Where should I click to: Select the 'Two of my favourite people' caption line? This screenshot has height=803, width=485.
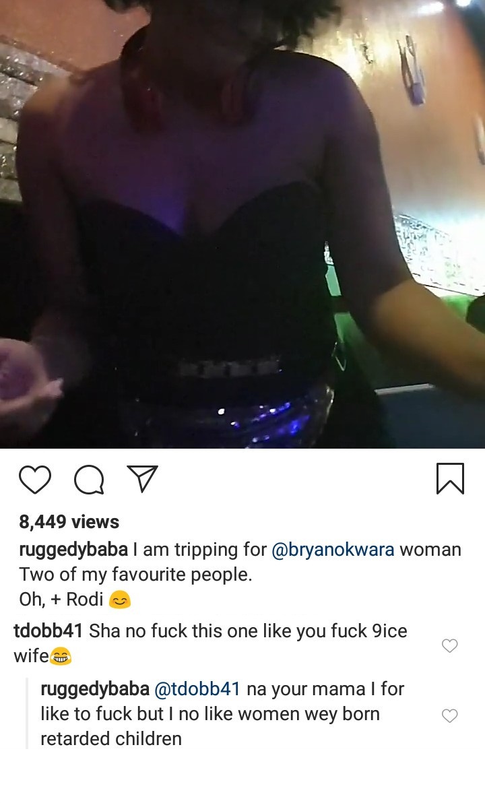[x=135, y=575]
